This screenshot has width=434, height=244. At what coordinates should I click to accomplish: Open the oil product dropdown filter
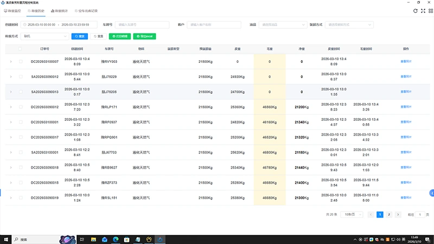[283, 24]
